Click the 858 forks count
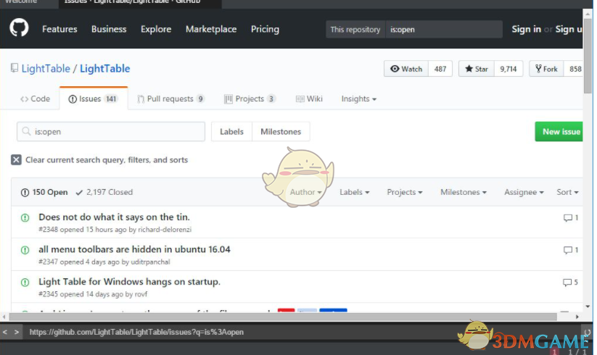Viewport: 597px width, 355px height. click(x=575, y=69)
